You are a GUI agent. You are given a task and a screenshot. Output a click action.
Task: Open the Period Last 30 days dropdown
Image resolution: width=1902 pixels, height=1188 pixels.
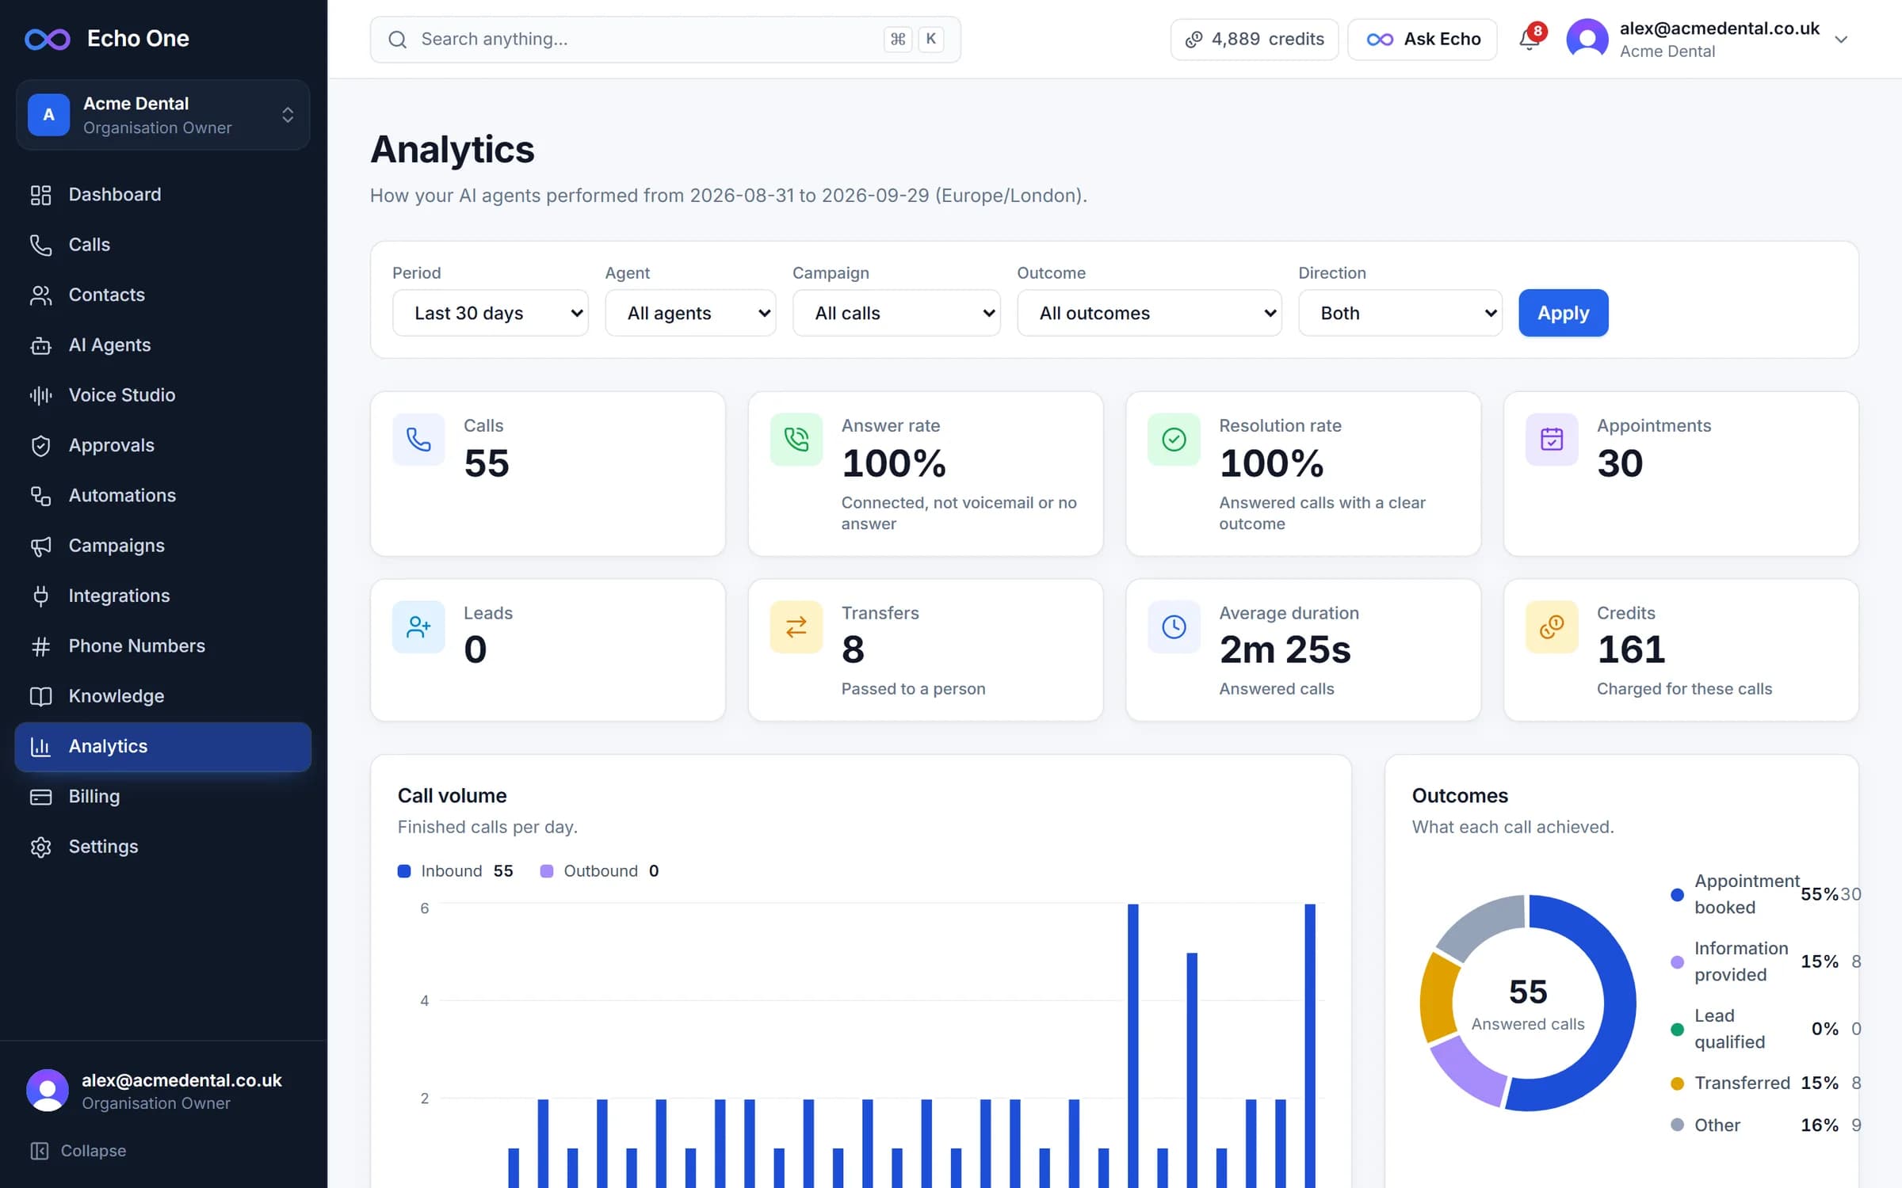tap(491, 313)
